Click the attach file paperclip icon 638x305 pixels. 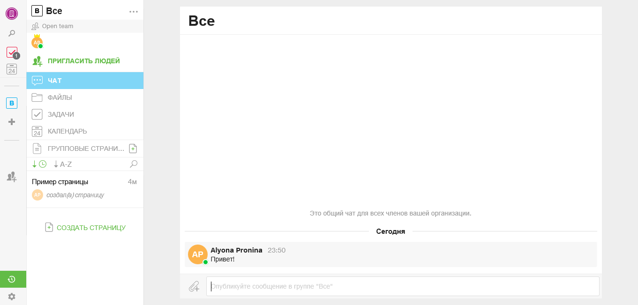point(194,286)
